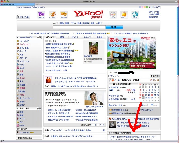Select date 28 in the calendar
Image resolution: width=179 pixels, height=143 pixels.
146,98
